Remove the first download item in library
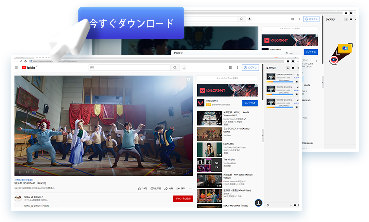The height and width of the screenshot is (222, 369). pos(298,74)
